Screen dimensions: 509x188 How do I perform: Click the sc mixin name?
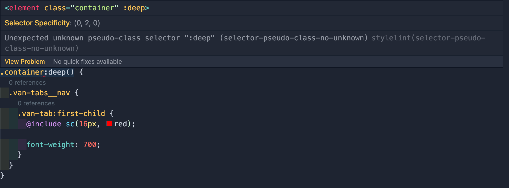point(70,124)
